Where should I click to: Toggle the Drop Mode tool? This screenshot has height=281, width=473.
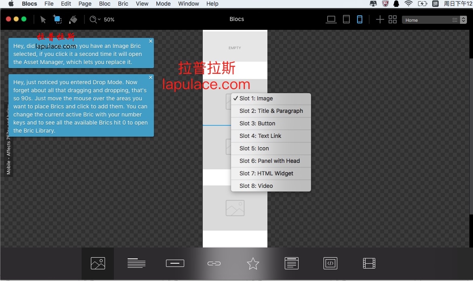pyautogui.click(x=57, y=19)
